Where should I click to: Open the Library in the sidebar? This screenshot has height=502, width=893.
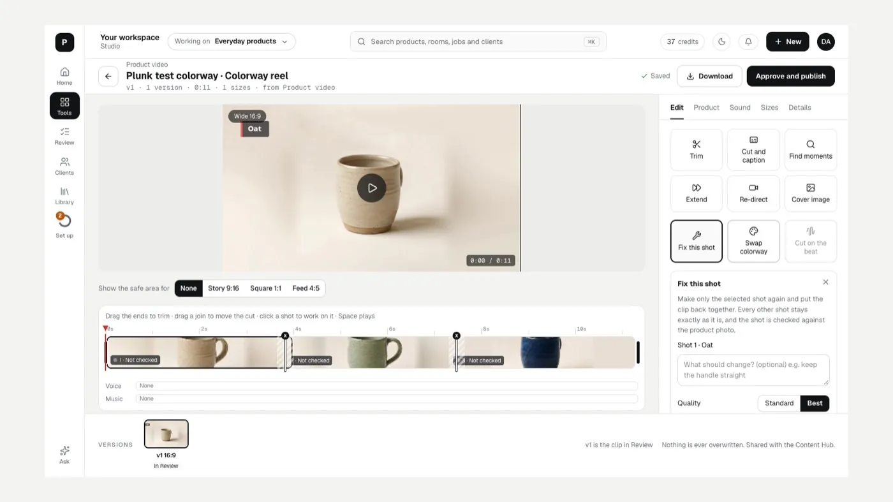[x=64, y=195]
